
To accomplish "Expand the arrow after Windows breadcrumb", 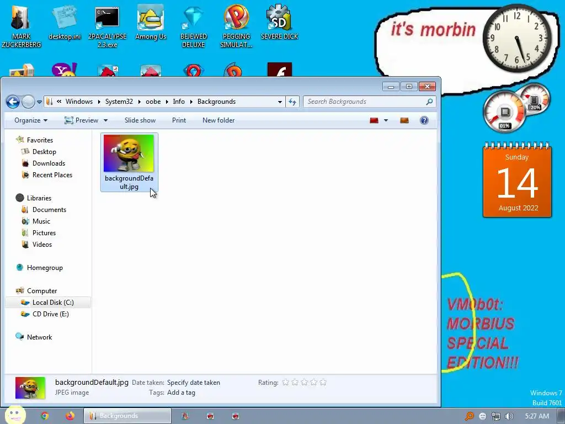I will pos(99,102).
